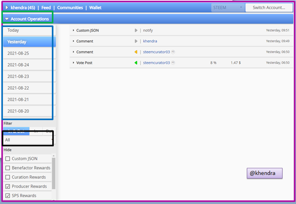This screenshot has width=296, height=204.
Task: Select the Yesterday date entry
Action: pyautogui.click(x=29, y=42)
